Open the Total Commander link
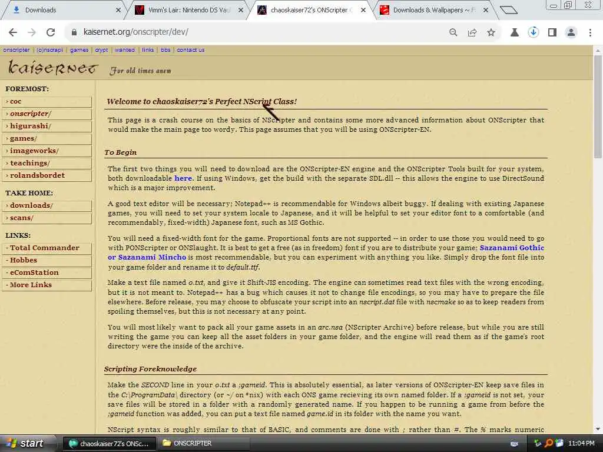Screen dimensions: 603x452 47,248
